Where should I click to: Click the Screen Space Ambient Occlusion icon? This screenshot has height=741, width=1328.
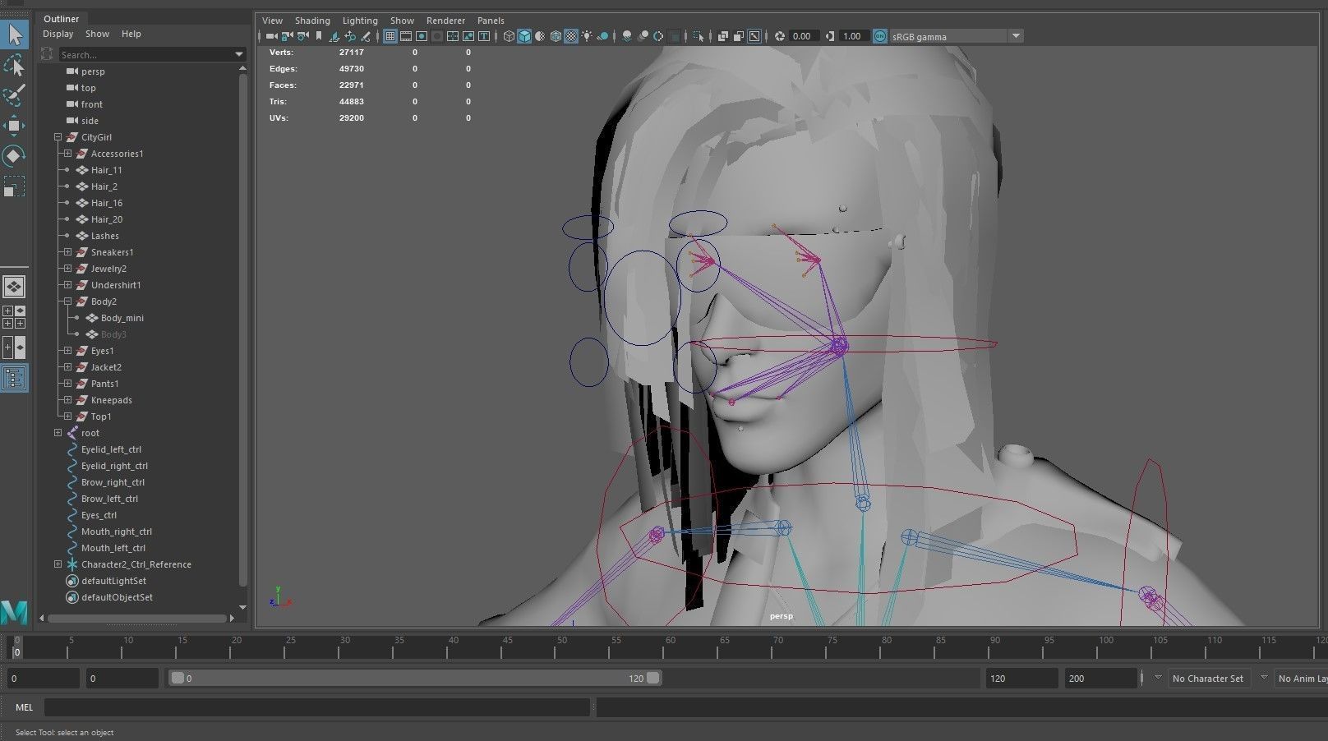(x=627, y=36)
